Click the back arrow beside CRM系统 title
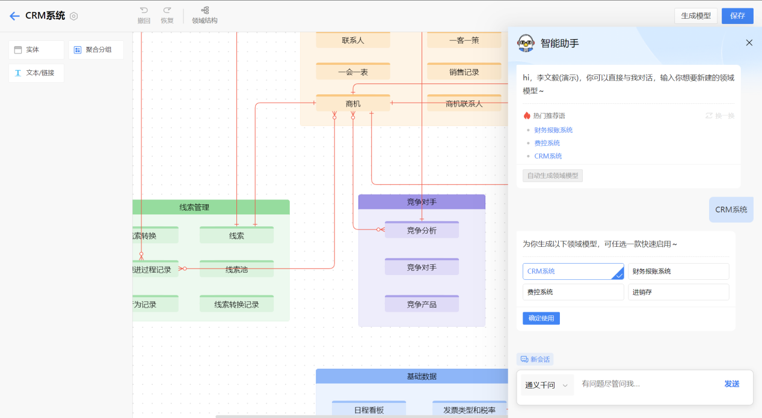This screenshot has height=418, width=762. pos(14,16)
